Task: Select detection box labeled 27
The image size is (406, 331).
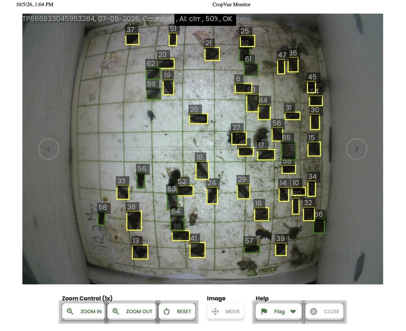Action: tap(239, 138)
